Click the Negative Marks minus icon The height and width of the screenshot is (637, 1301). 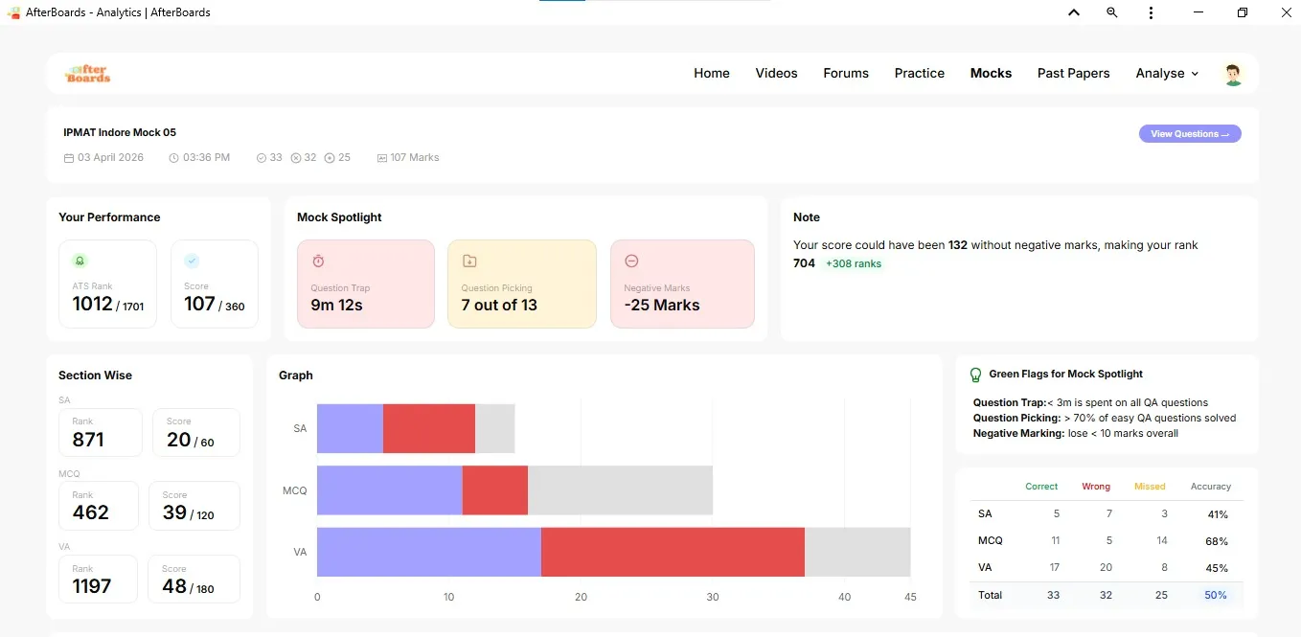631,261
